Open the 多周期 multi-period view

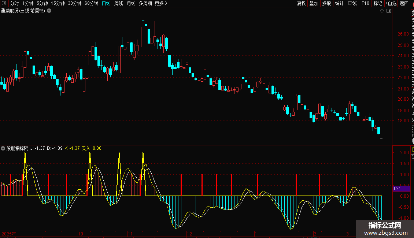pos(145,3)
